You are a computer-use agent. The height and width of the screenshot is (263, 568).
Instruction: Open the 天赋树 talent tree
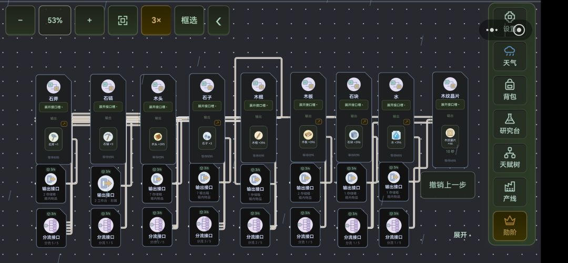tap(510, 158)
